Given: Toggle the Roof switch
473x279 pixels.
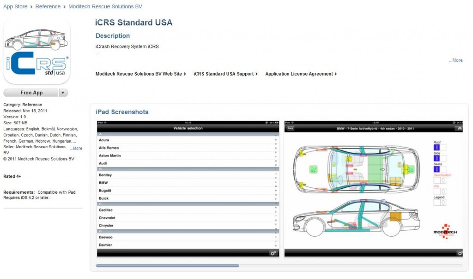Looking at the screenshot, I should pyautogui.click(x=440, y=147).
